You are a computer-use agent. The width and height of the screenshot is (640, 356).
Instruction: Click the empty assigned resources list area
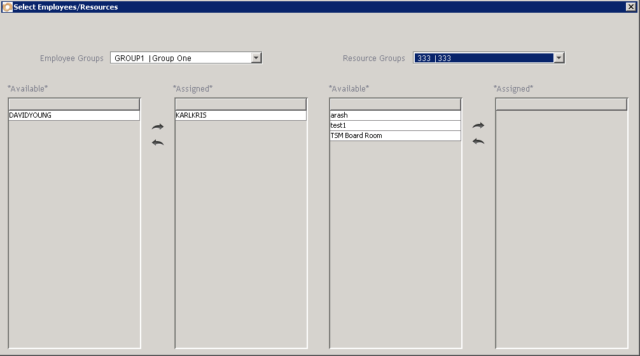coord(561,229)
